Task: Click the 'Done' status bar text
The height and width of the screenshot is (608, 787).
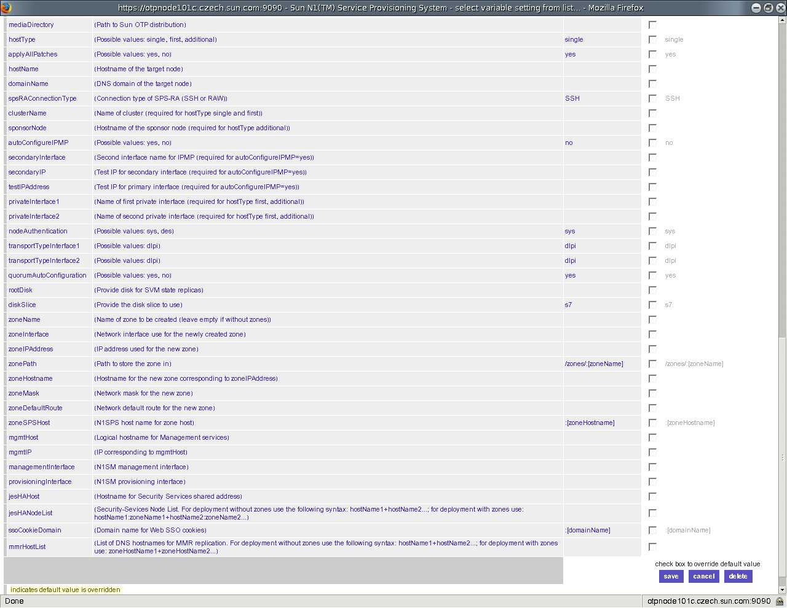Action: point(14,601)
